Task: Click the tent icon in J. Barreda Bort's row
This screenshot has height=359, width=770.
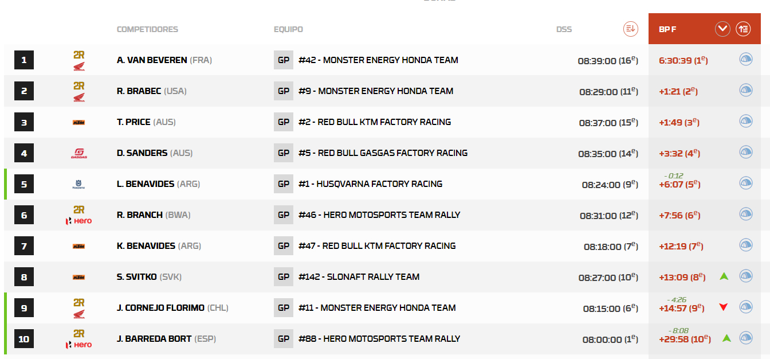Action: click(x=745, y=338)
